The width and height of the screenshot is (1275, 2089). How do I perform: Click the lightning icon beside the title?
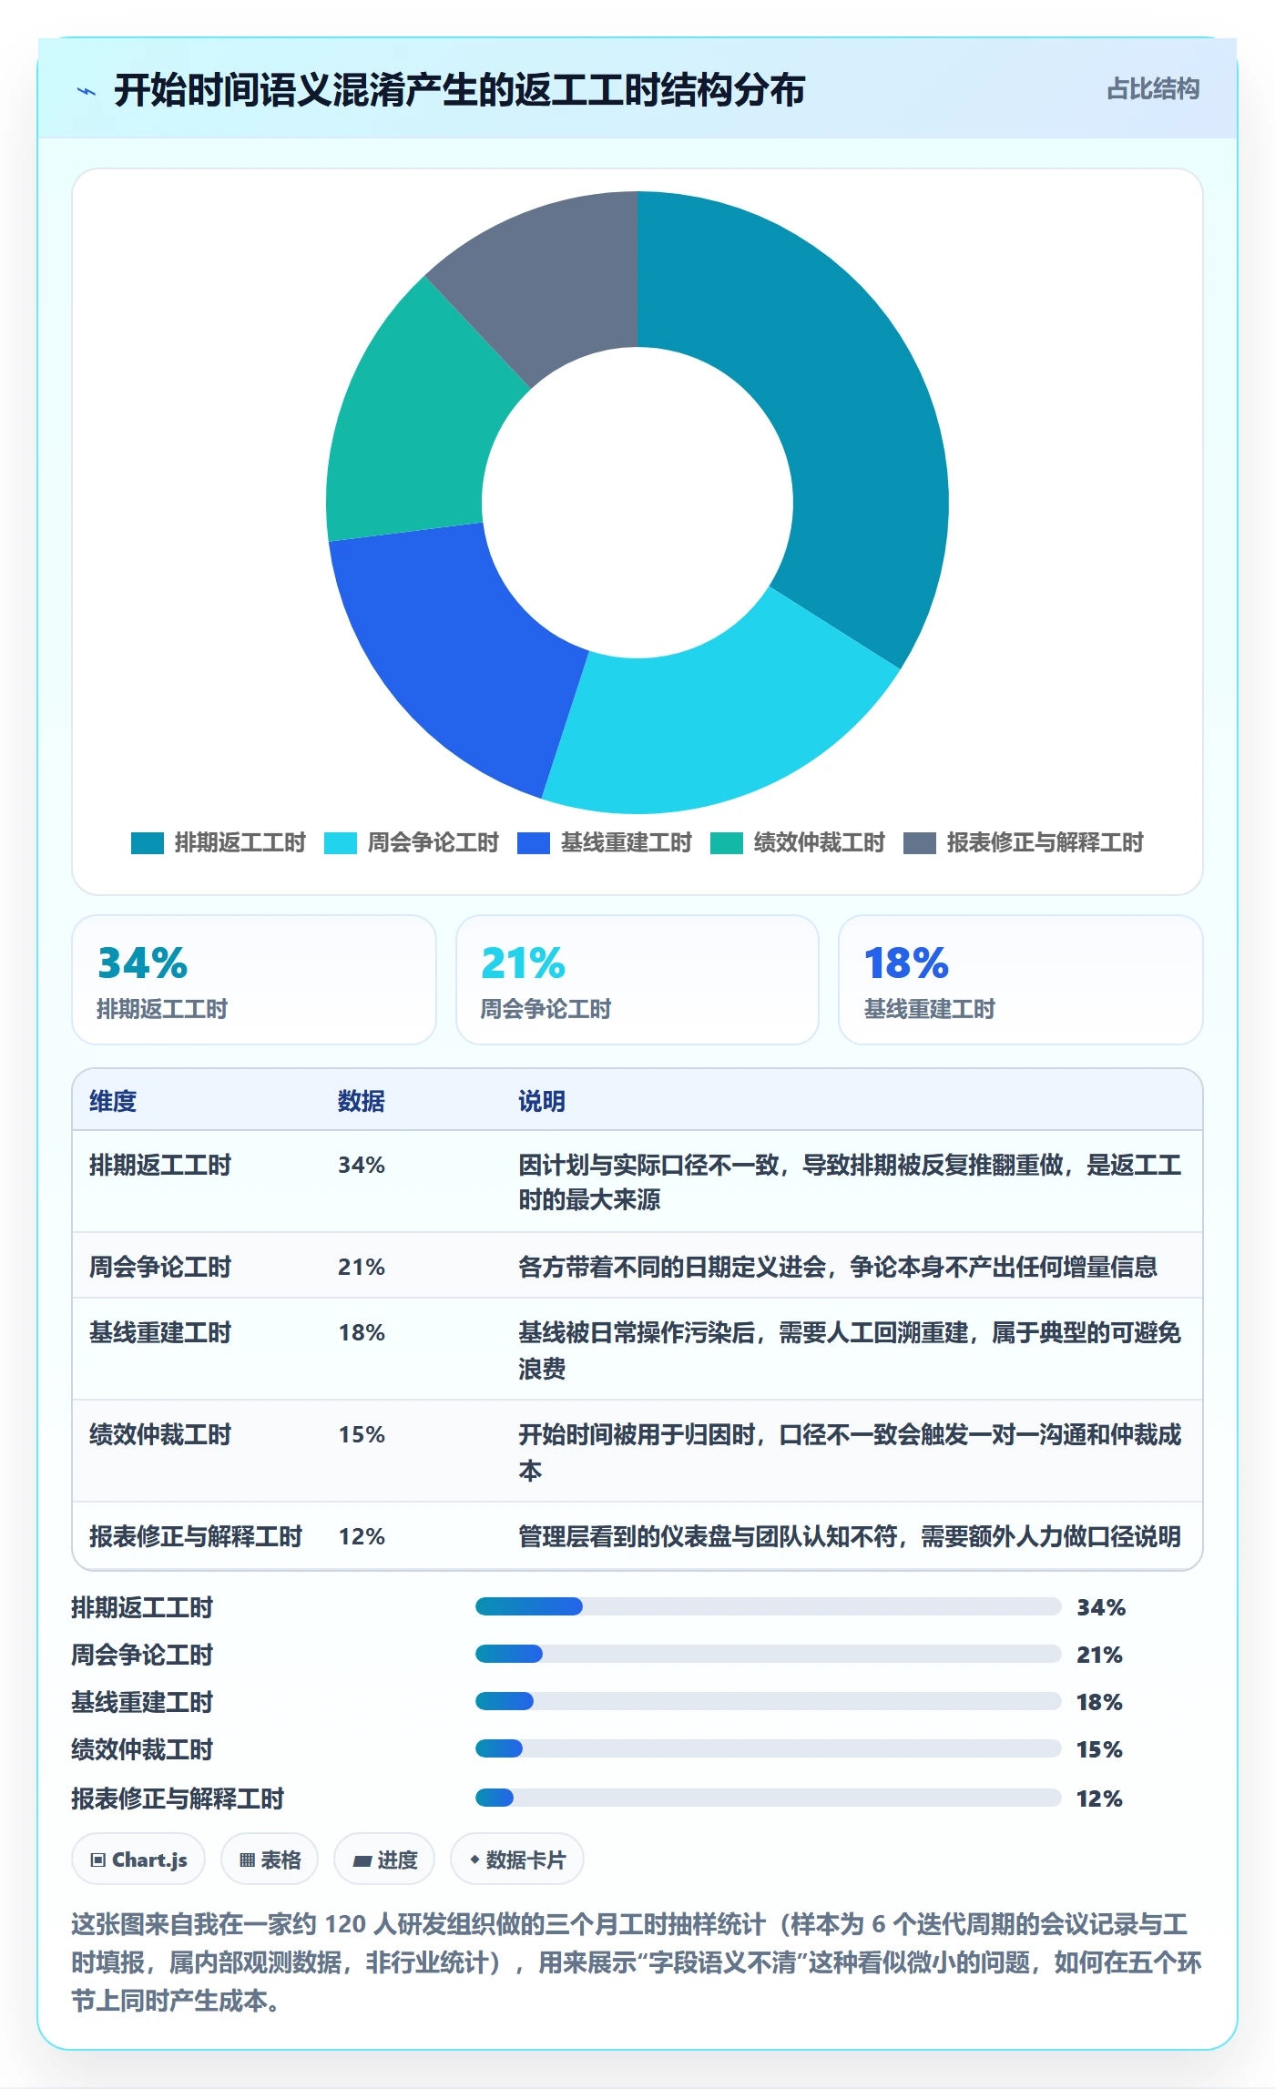[87, 91]
